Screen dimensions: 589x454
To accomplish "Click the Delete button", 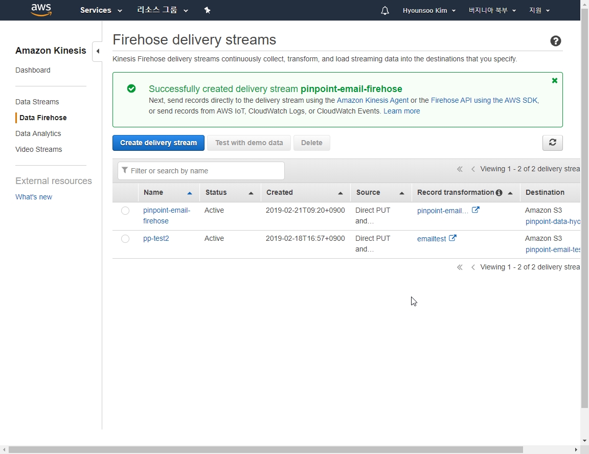I will (312, 143).
